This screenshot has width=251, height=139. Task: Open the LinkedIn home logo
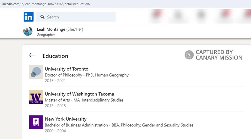tap(29, 17)
